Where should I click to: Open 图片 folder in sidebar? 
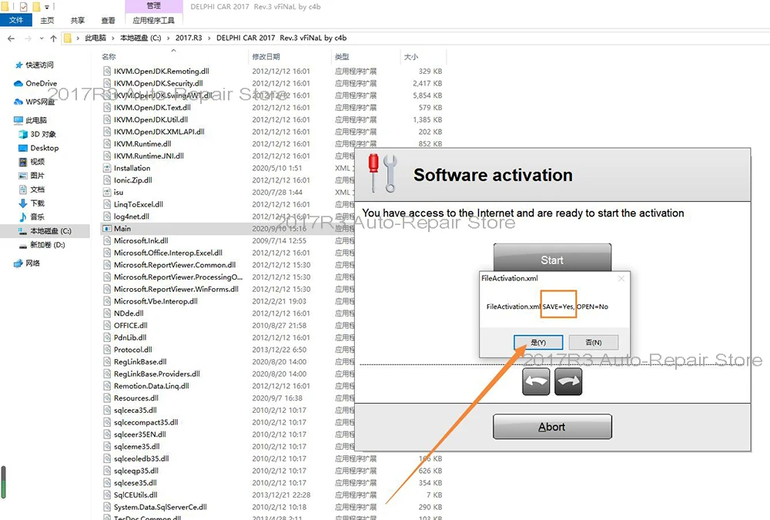(32, 176)
